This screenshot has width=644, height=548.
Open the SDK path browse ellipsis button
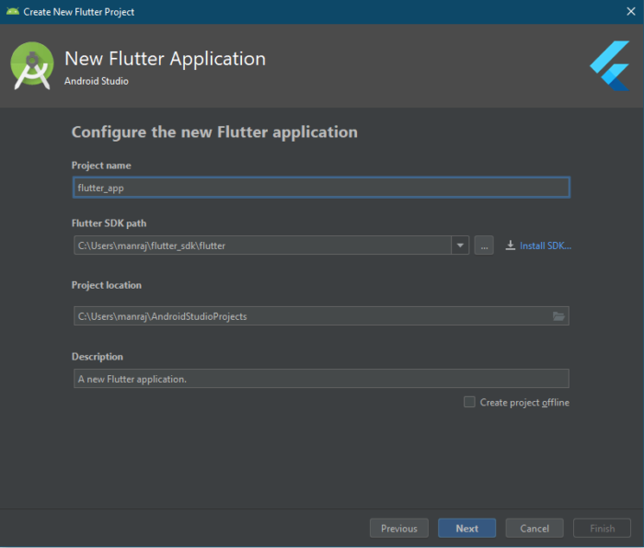pyautogui.click(x=484, y=245)
